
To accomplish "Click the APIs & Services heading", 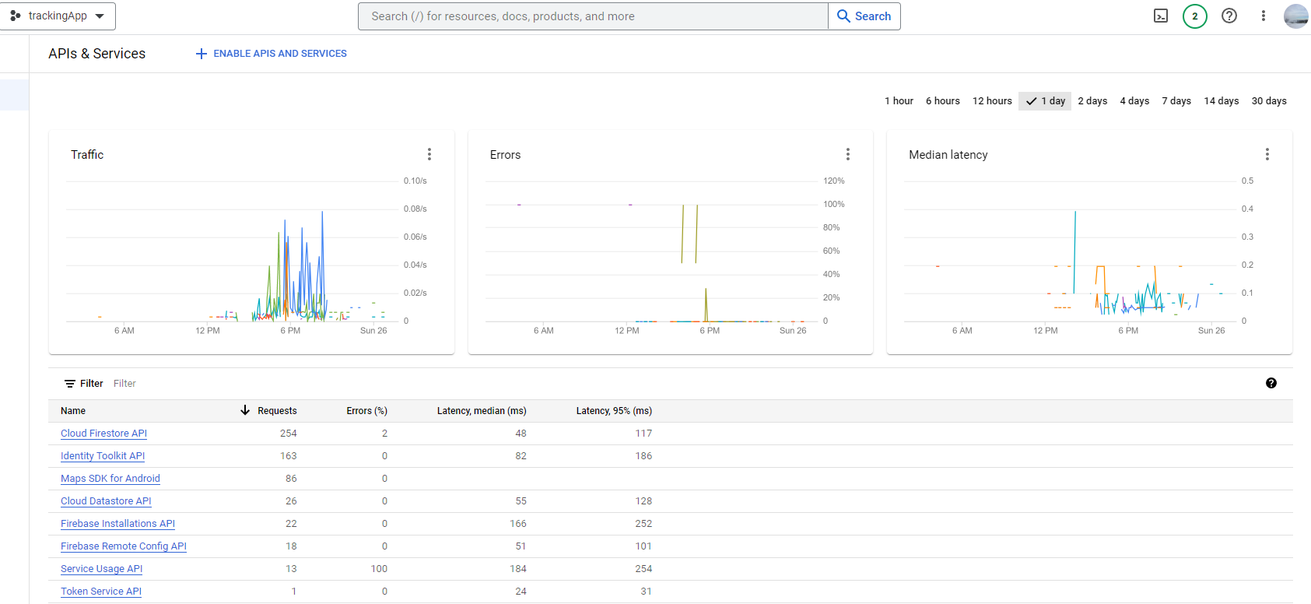I will click(x=96, y=54).
